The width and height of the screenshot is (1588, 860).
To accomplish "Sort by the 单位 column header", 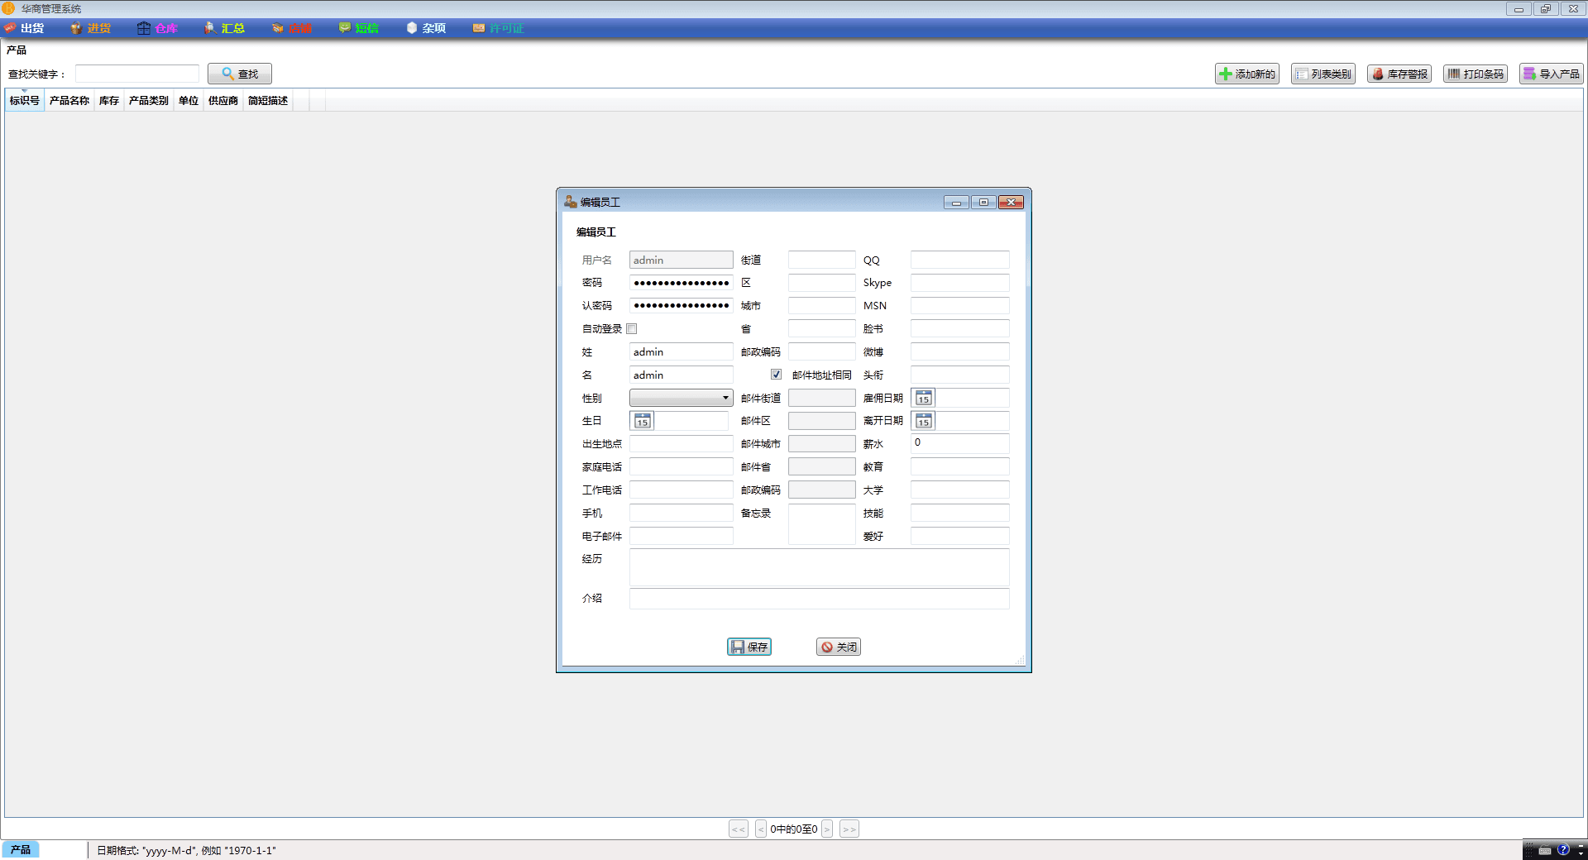I will tap(189, 101).
